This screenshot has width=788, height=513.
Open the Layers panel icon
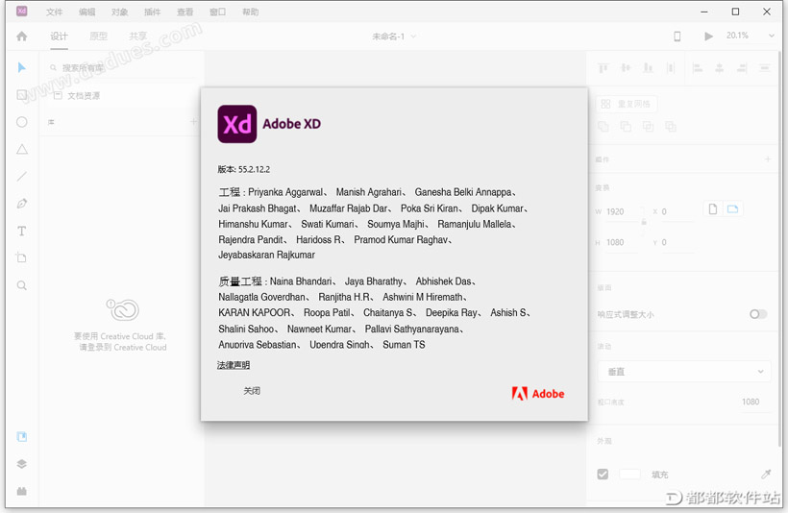[x=21, y=464]
